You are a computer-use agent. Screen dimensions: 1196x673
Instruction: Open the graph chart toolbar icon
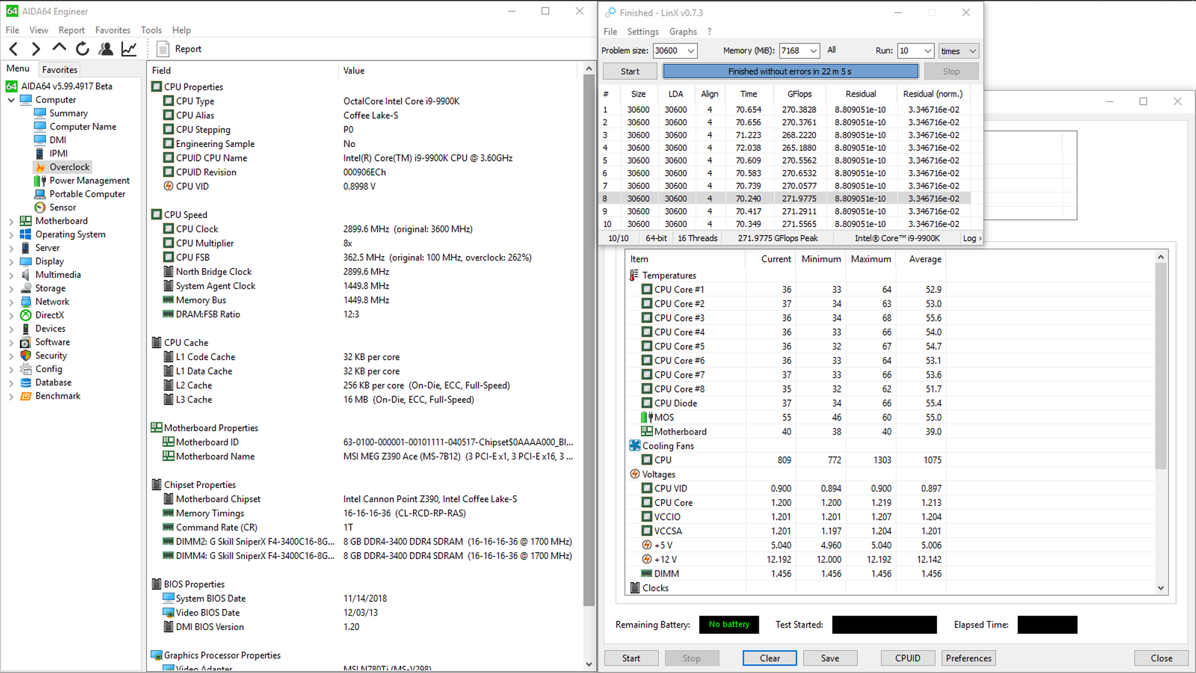(x=129, y=49)
